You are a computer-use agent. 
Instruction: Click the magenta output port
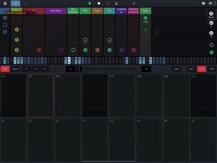[133, 50]
